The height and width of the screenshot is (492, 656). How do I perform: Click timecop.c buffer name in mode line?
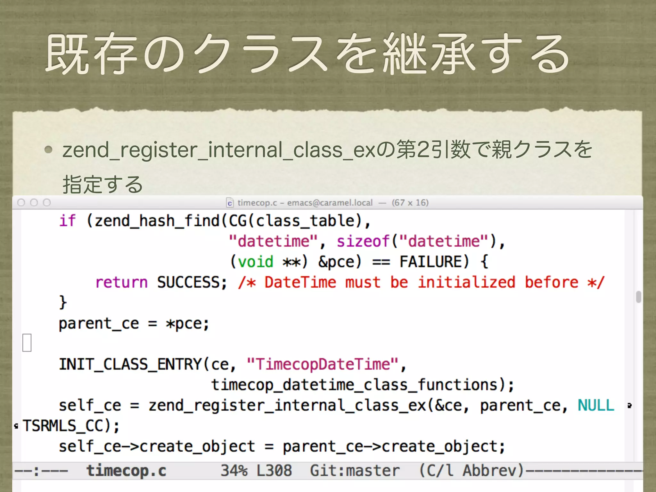(127, 471)
